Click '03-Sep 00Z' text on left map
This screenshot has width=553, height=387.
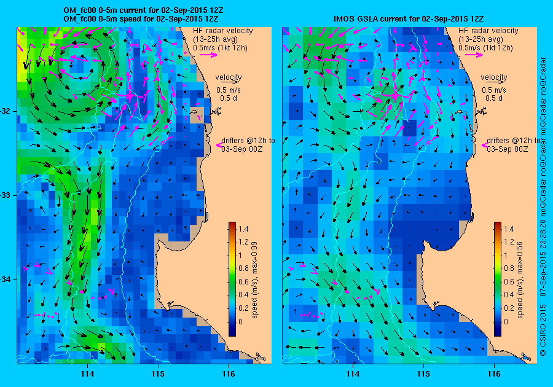pos(242,149)
